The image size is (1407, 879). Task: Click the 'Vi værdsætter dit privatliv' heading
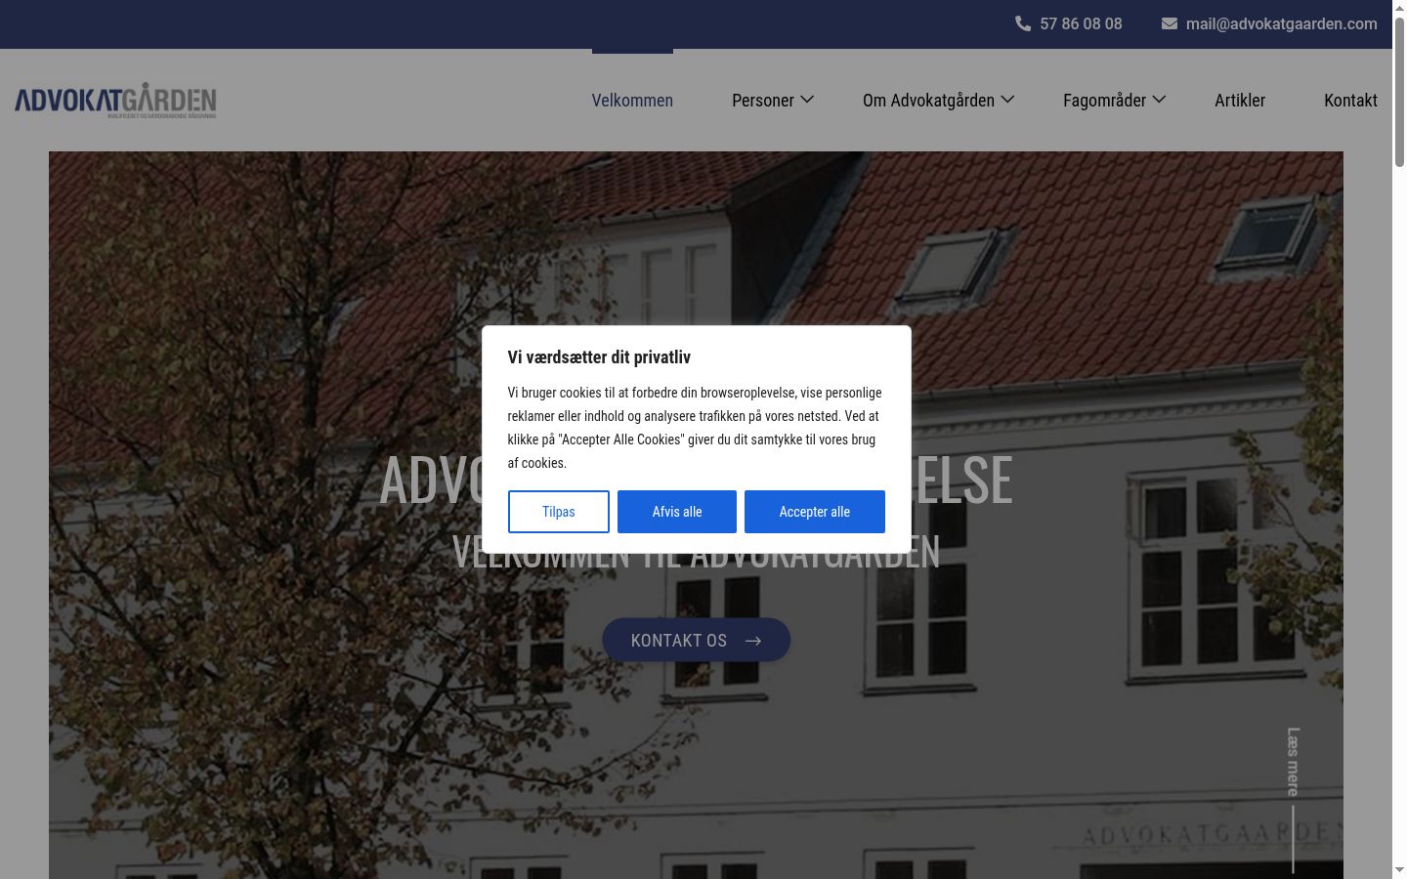click(x=599, y=357)
